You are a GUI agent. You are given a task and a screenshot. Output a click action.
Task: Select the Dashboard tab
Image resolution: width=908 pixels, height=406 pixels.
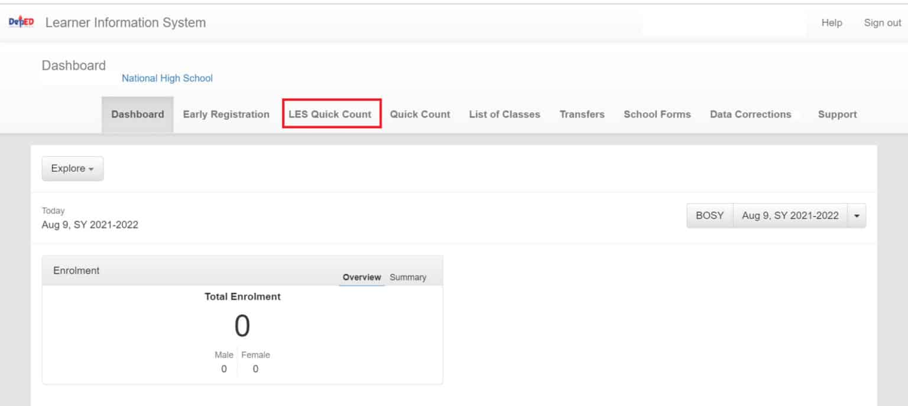click(137, 114)
